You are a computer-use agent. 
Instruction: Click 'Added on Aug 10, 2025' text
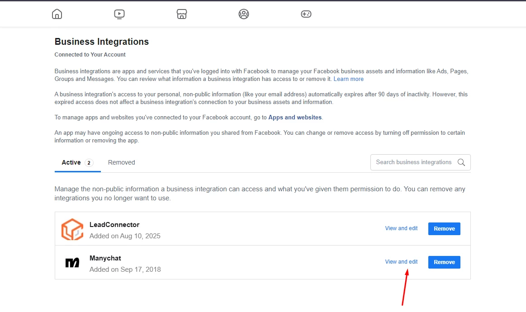click(x=125, y=236)
